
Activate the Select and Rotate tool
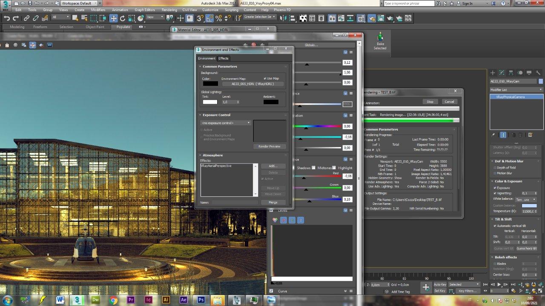click(123, 18)
